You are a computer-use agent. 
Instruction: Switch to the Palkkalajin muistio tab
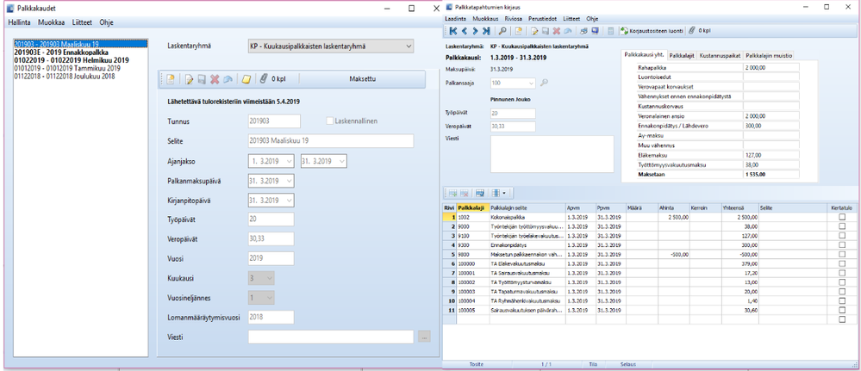(x=768, y=55)
